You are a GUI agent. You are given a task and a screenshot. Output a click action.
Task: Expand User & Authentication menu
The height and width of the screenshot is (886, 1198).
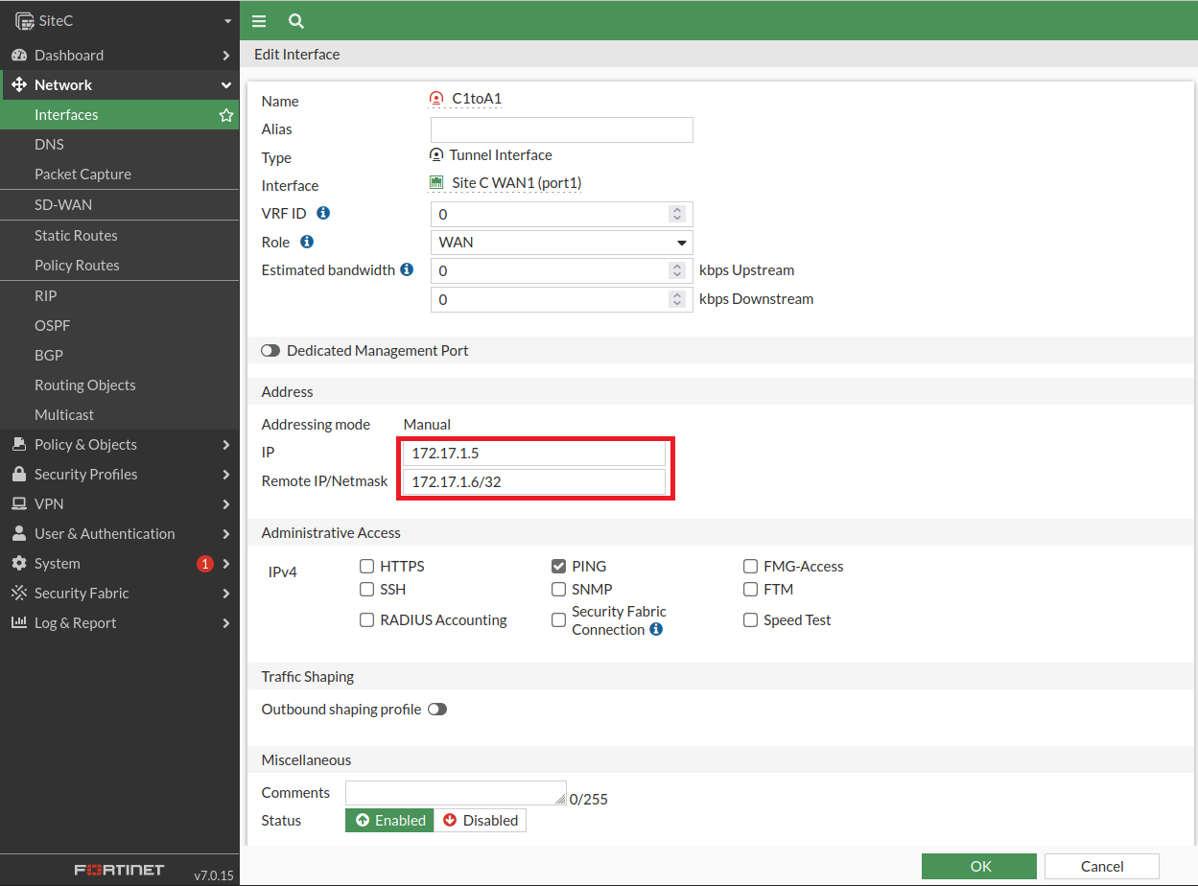coord(226,534)
